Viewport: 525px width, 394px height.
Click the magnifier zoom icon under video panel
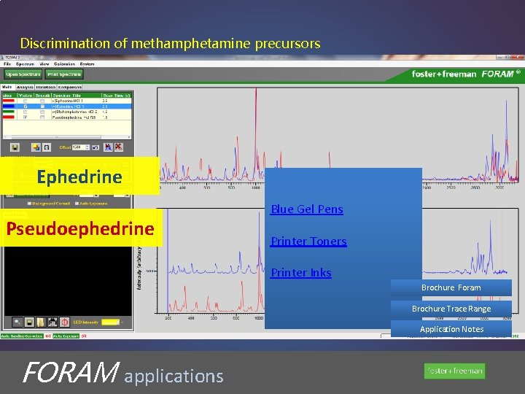[17, 322]
